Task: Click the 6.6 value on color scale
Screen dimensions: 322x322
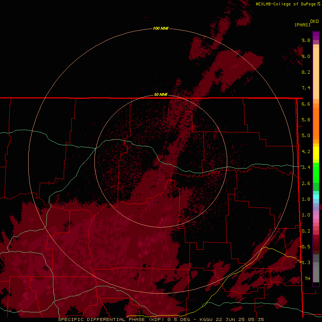Action: point(306,104)
